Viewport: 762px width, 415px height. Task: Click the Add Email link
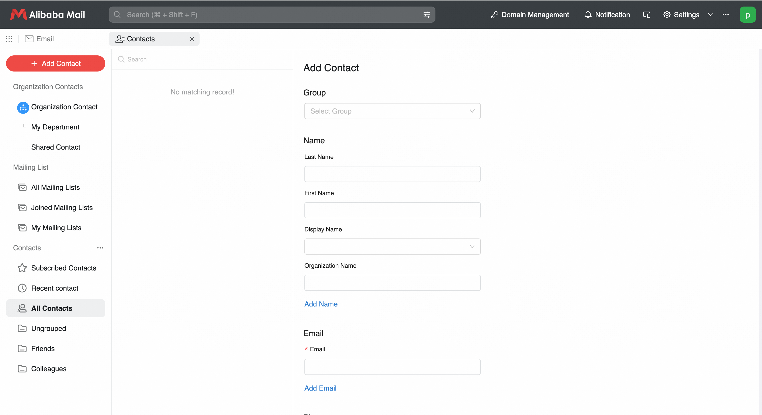click(x=320, y=388)
